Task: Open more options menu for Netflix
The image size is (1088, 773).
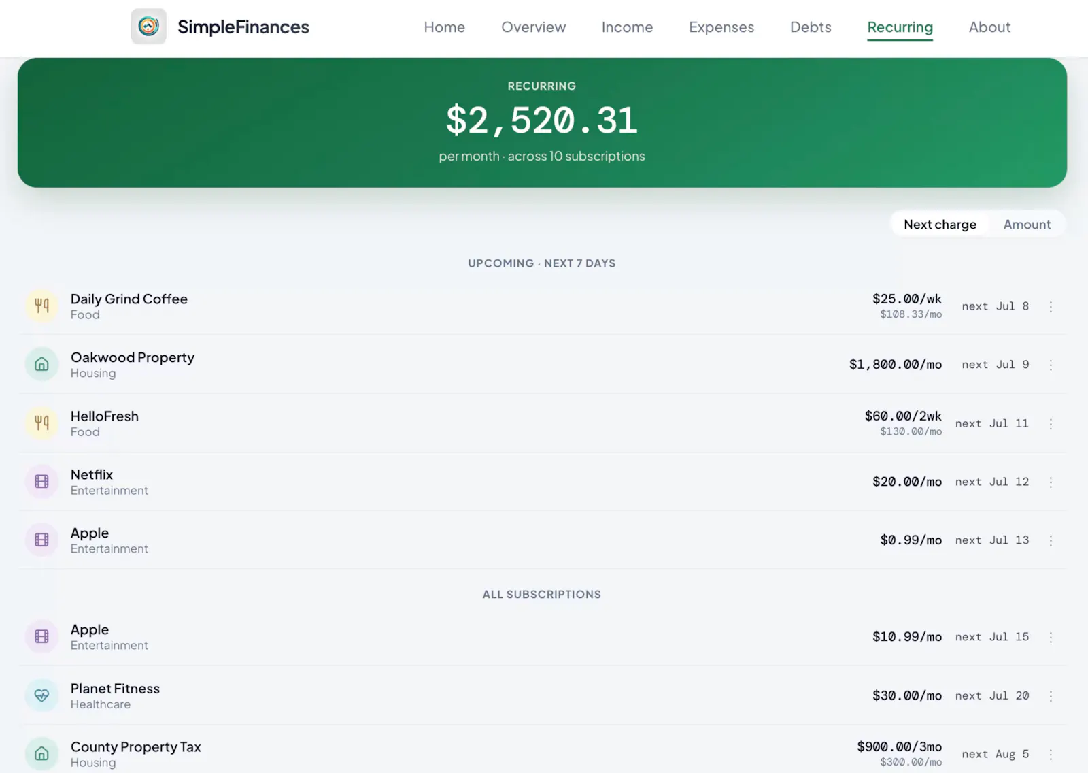Action: (1051, 482)
